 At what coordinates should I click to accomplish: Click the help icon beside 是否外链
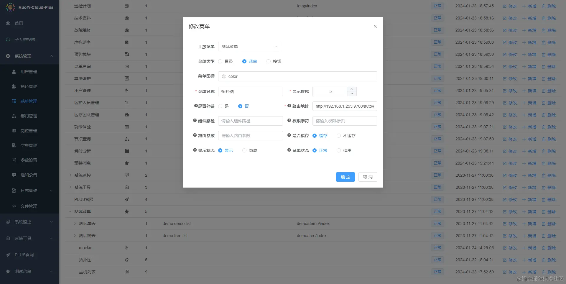196,106
